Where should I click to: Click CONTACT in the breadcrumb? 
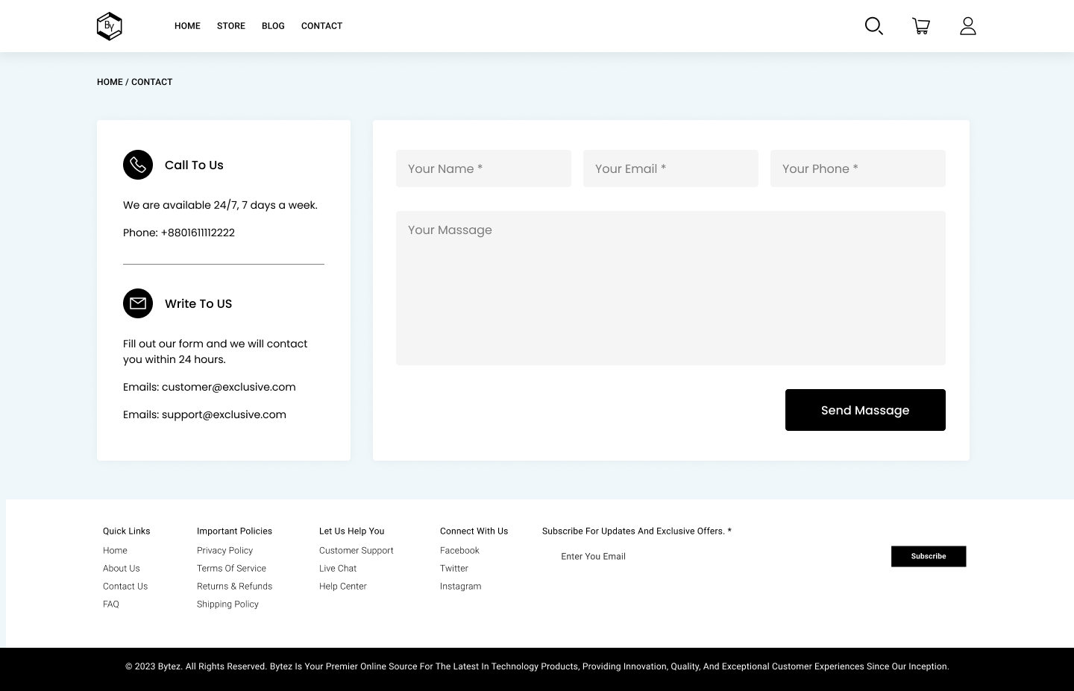[152, 82]
